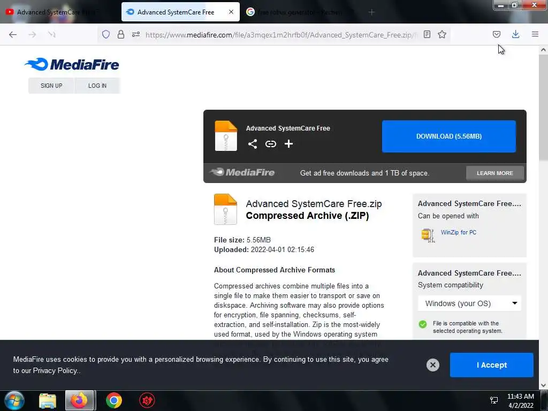Open the Windows Start menu
The height and width of the screenshot is (411, 548).
pos(14,400)
